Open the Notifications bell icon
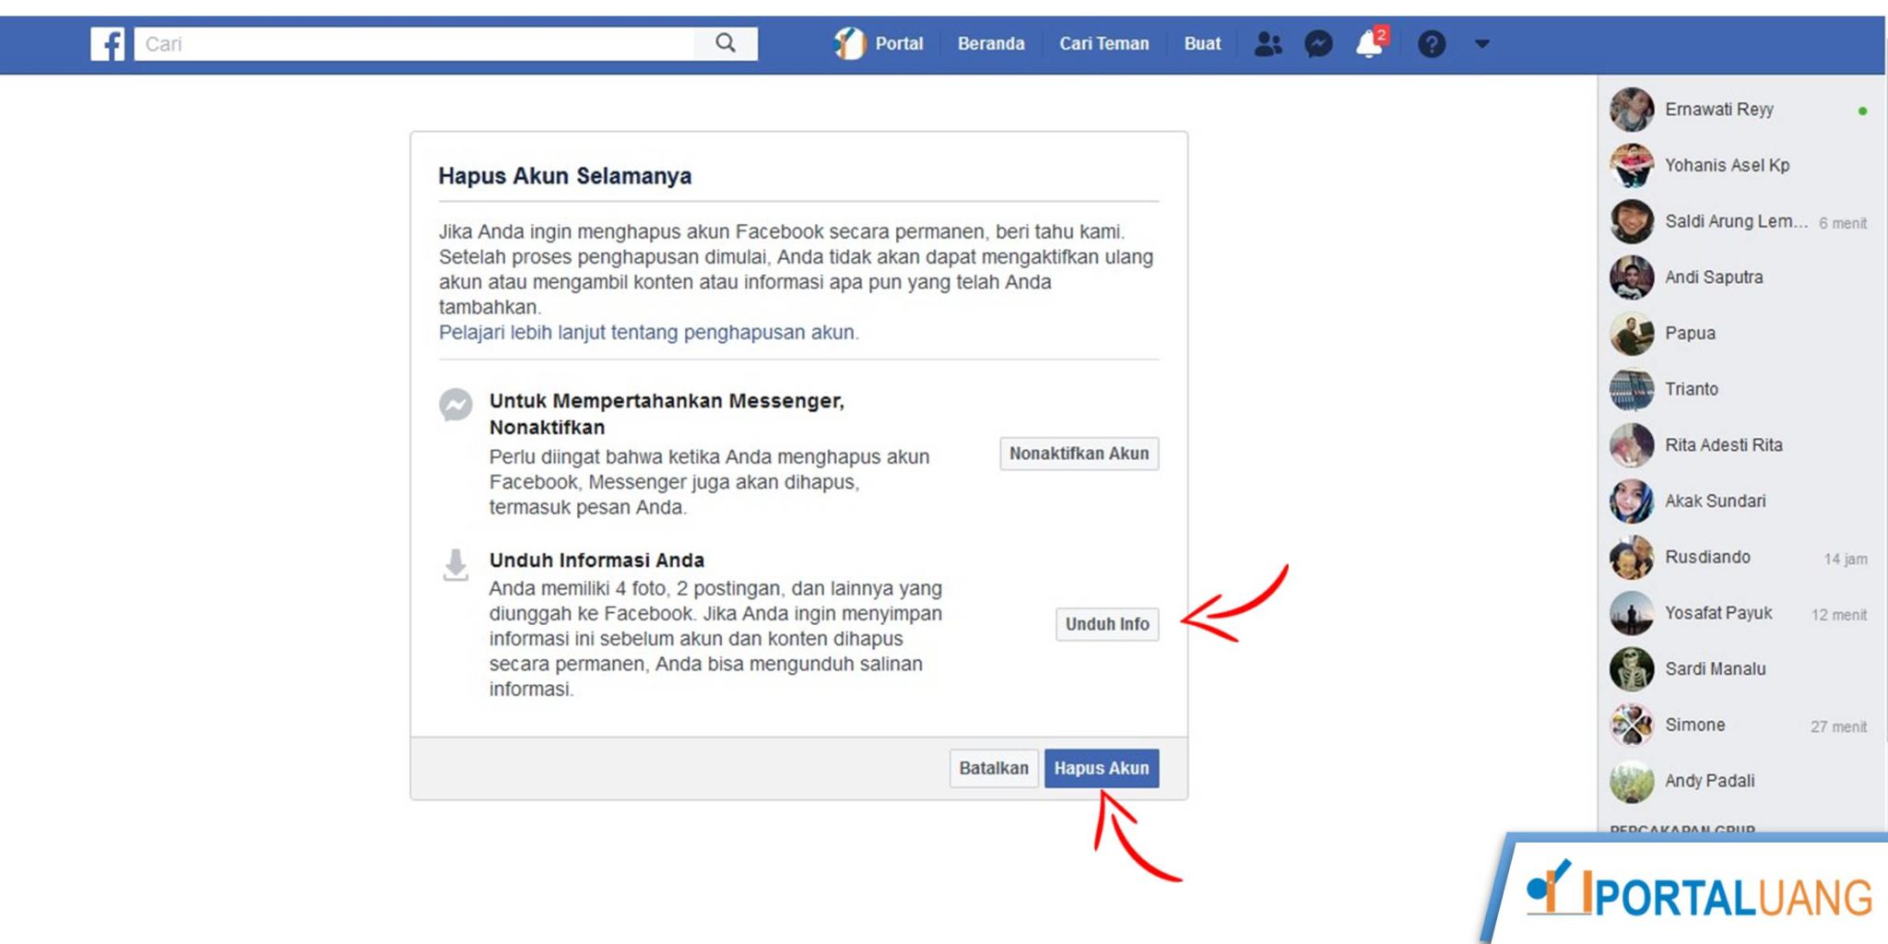The image size is (1888, 944). (x=1370, y=43)
